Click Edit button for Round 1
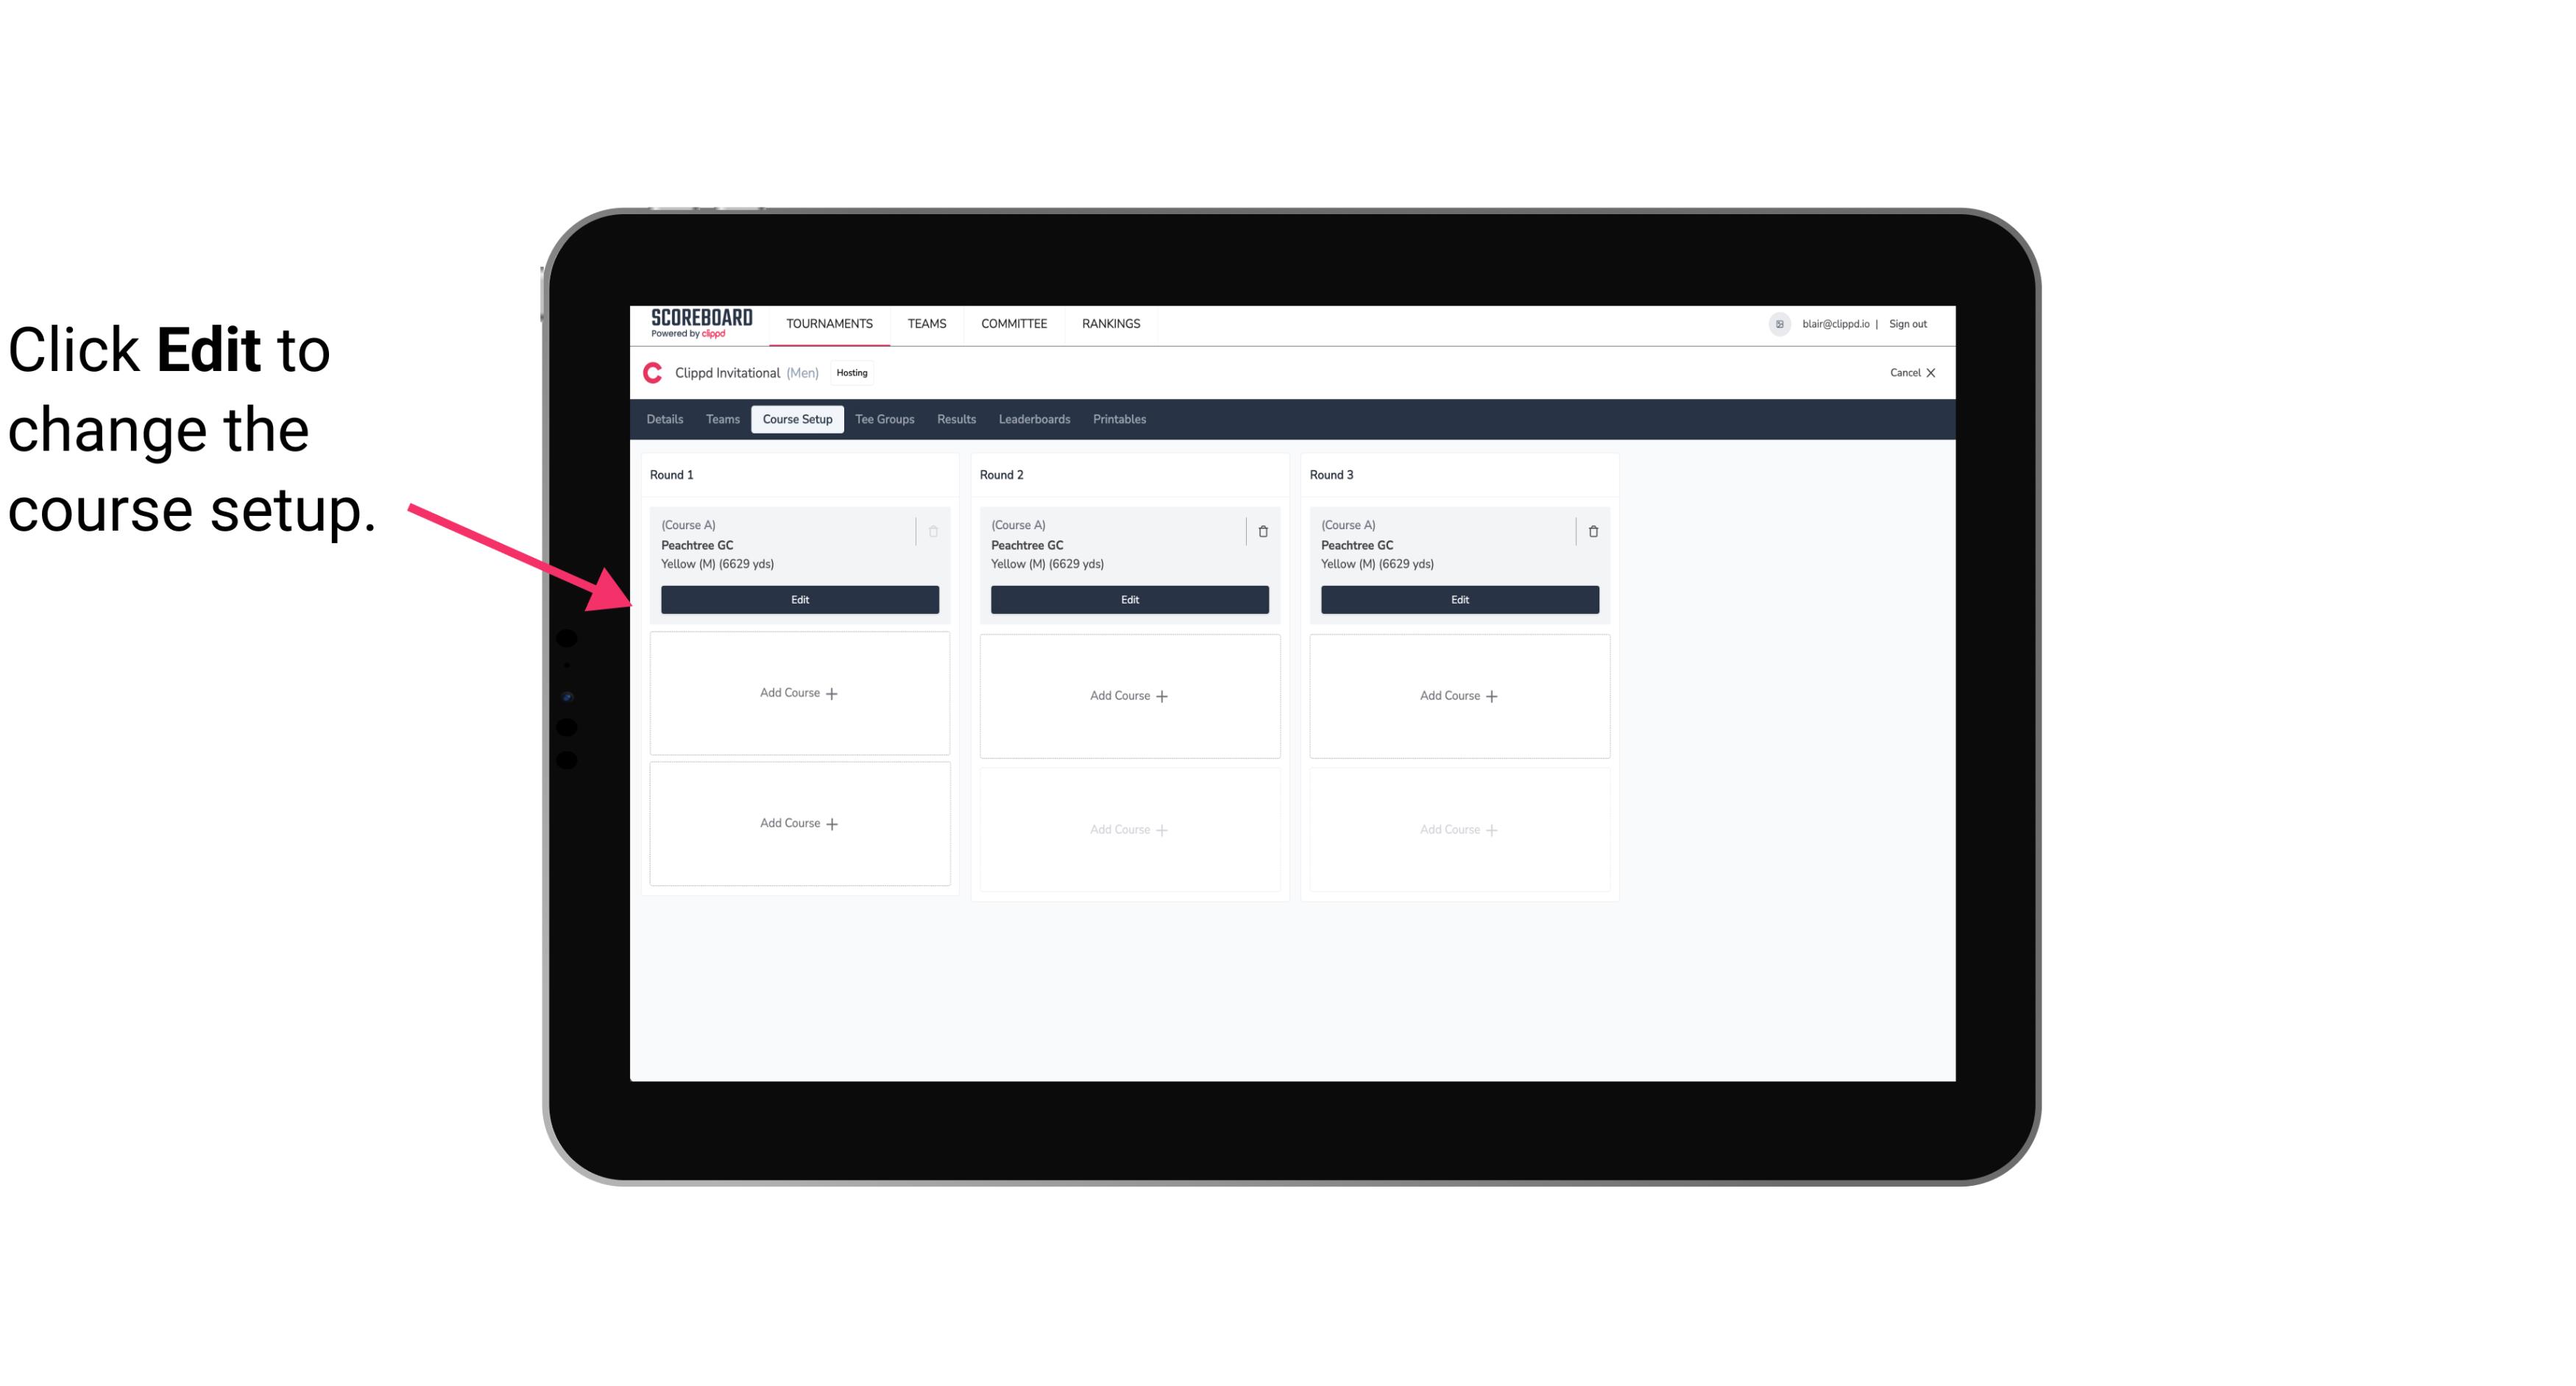This screenshot has height=1386, width=2576. point(799,598)
